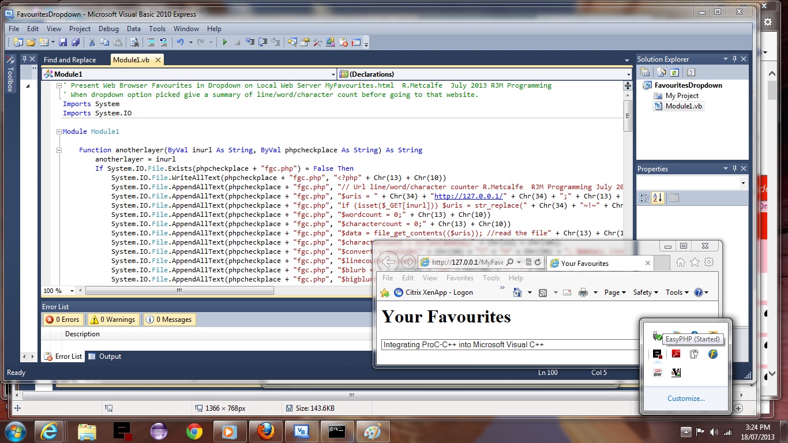This screenshot has height=443, width=788.
Task: Collapse the Module Module1 code region
Action: tap(59, 132)
